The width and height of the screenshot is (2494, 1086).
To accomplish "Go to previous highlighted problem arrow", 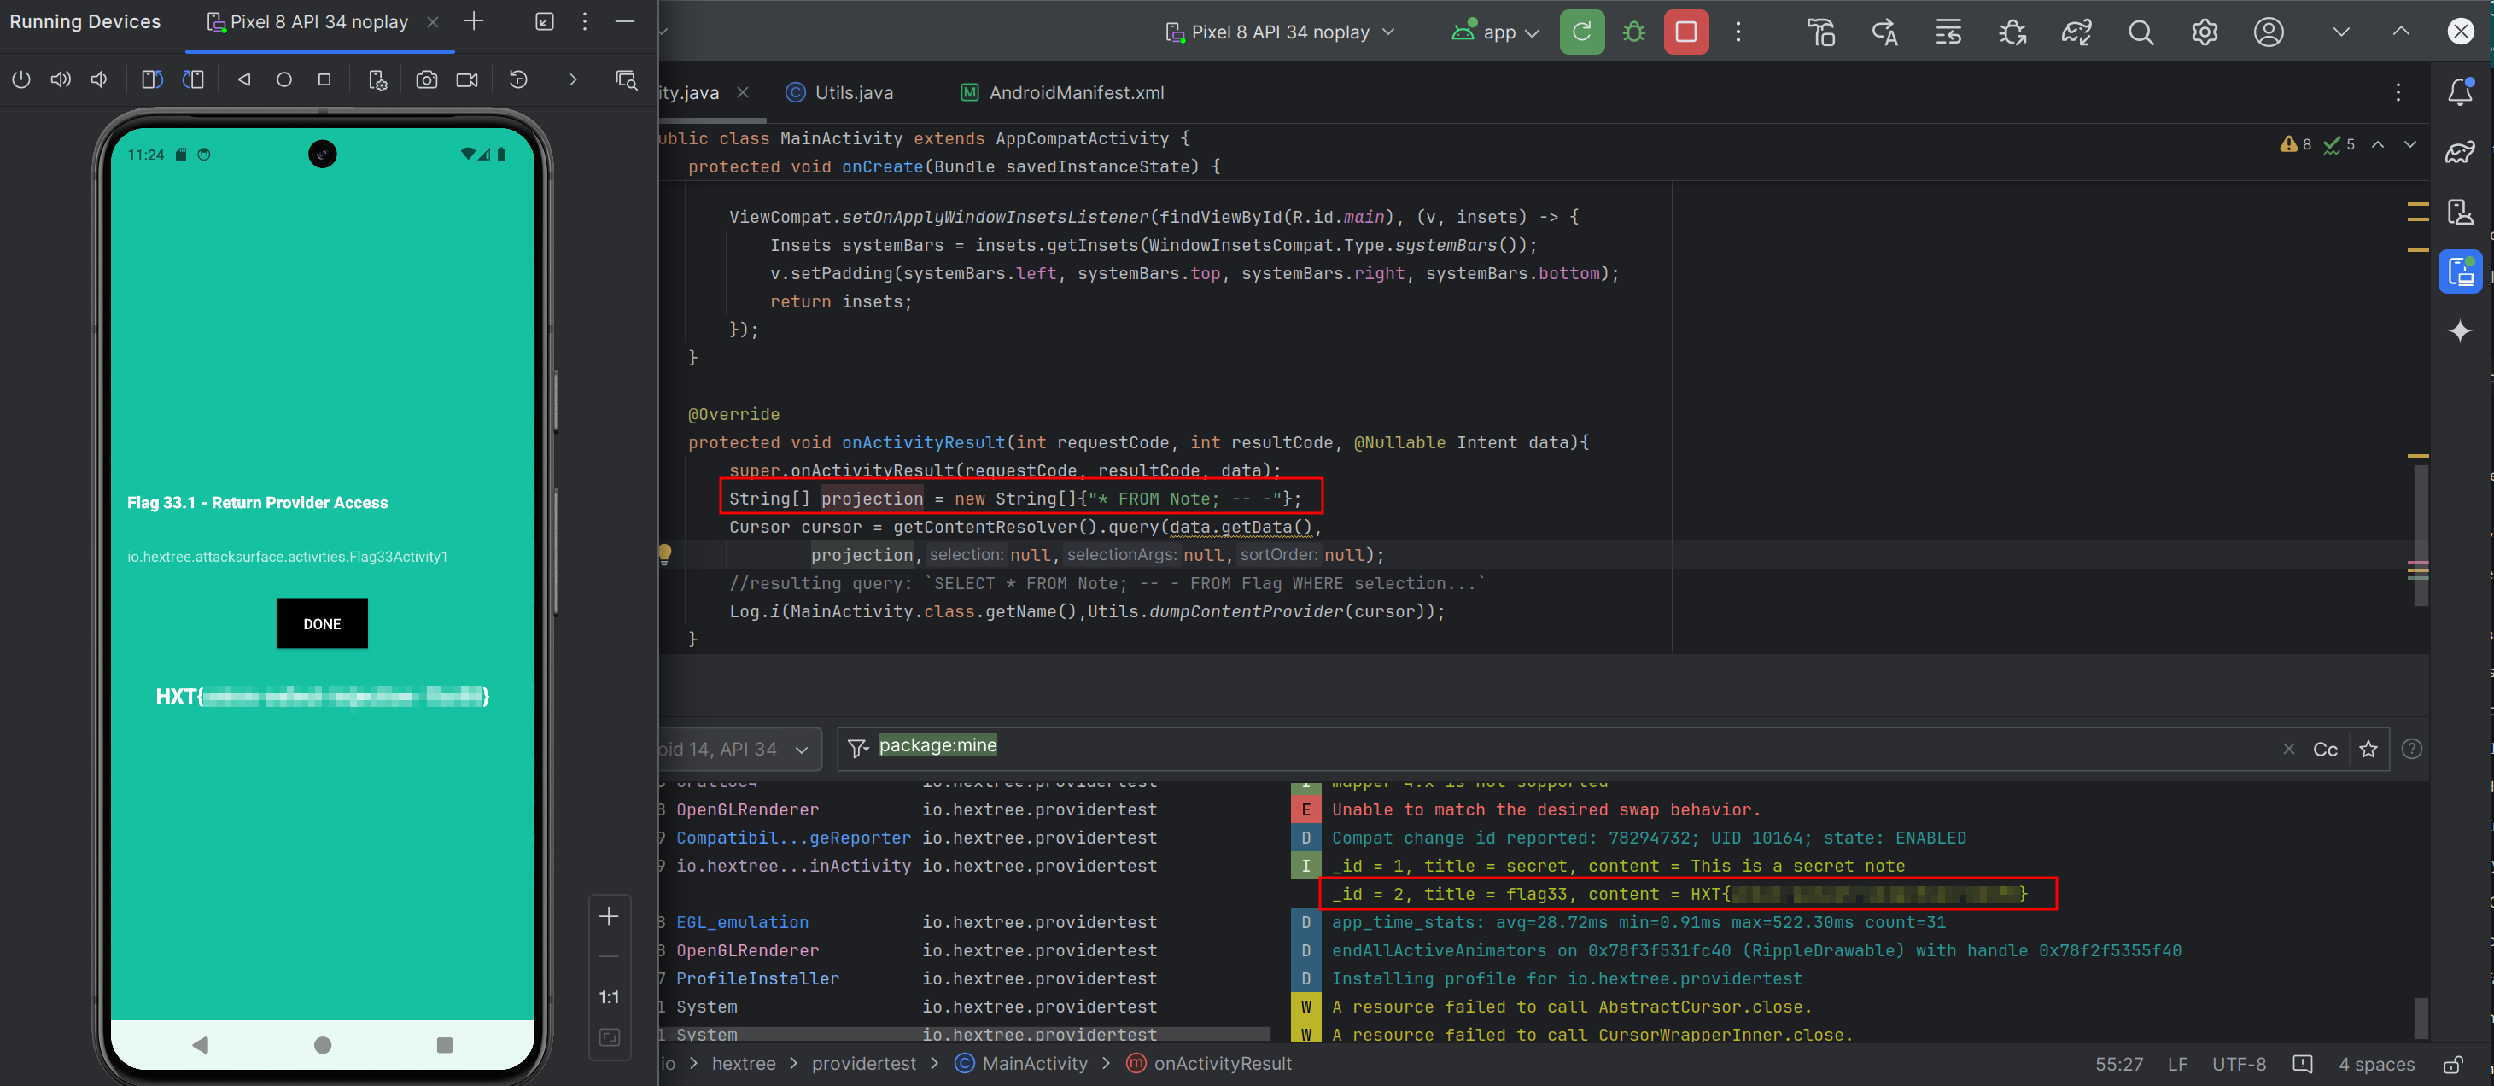I will [x=2378, y=144].
